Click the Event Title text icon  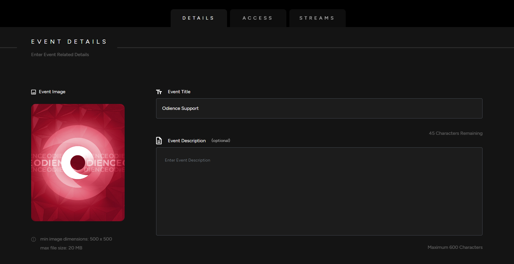tap(159, 92)
